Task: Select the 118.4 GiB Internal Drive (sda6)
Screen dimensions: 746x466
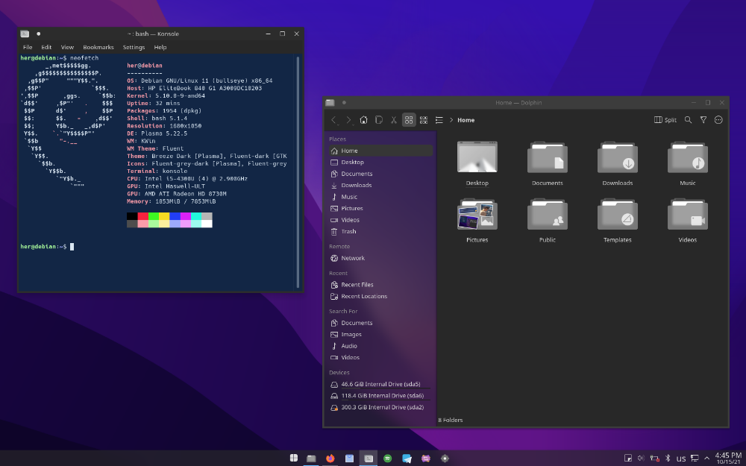Action: (x=380, y=396)
